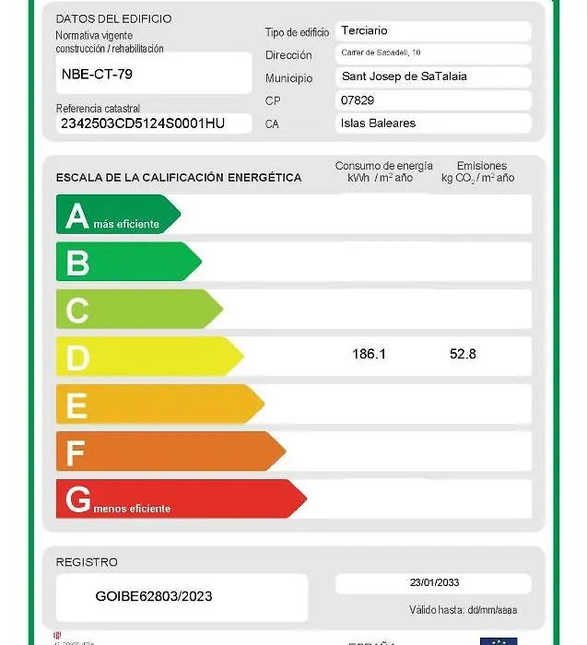Image resolution: width=587 pixels, height=645 pixels.
Task: Click the orange E rating arrow
Action: pos(160,404)
